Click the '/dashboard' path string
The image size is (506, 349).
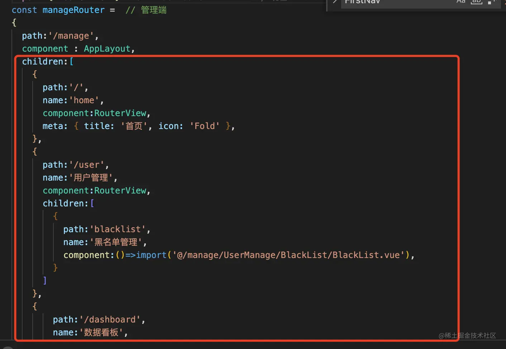[x=110, y=320]
